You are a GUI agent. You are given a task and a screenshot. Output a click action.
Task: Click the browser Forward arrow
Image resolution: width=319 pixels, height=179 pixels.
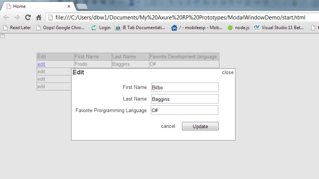pos(17,18)
